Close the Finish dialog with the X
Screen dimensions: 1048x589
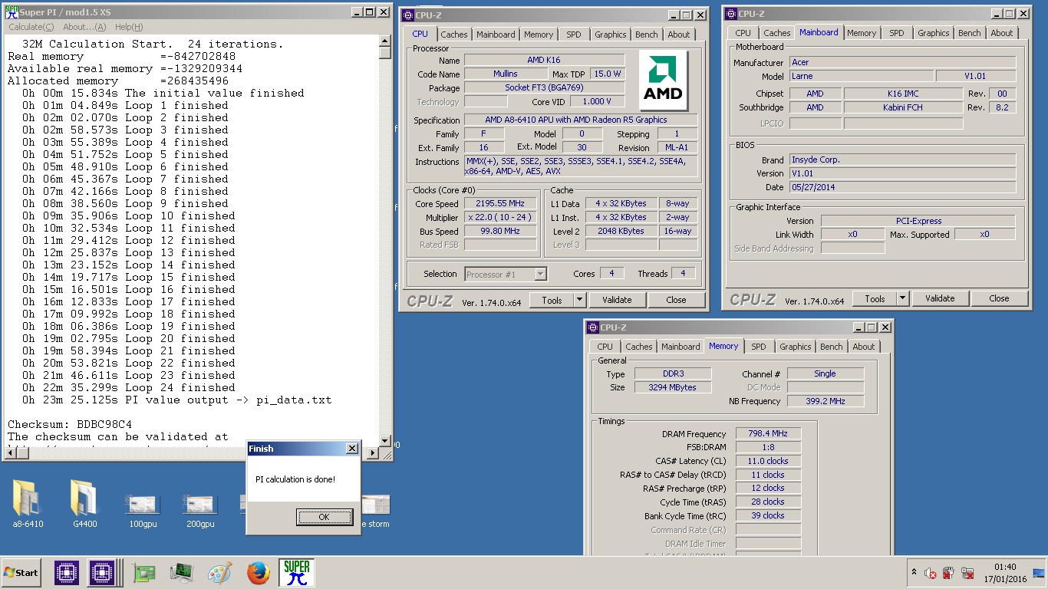point(351,449)
